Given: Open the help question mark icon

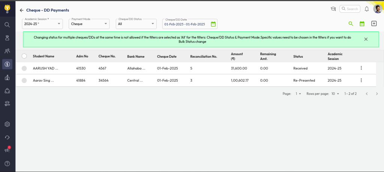Looking at the screenshot, I should [7, 163].
